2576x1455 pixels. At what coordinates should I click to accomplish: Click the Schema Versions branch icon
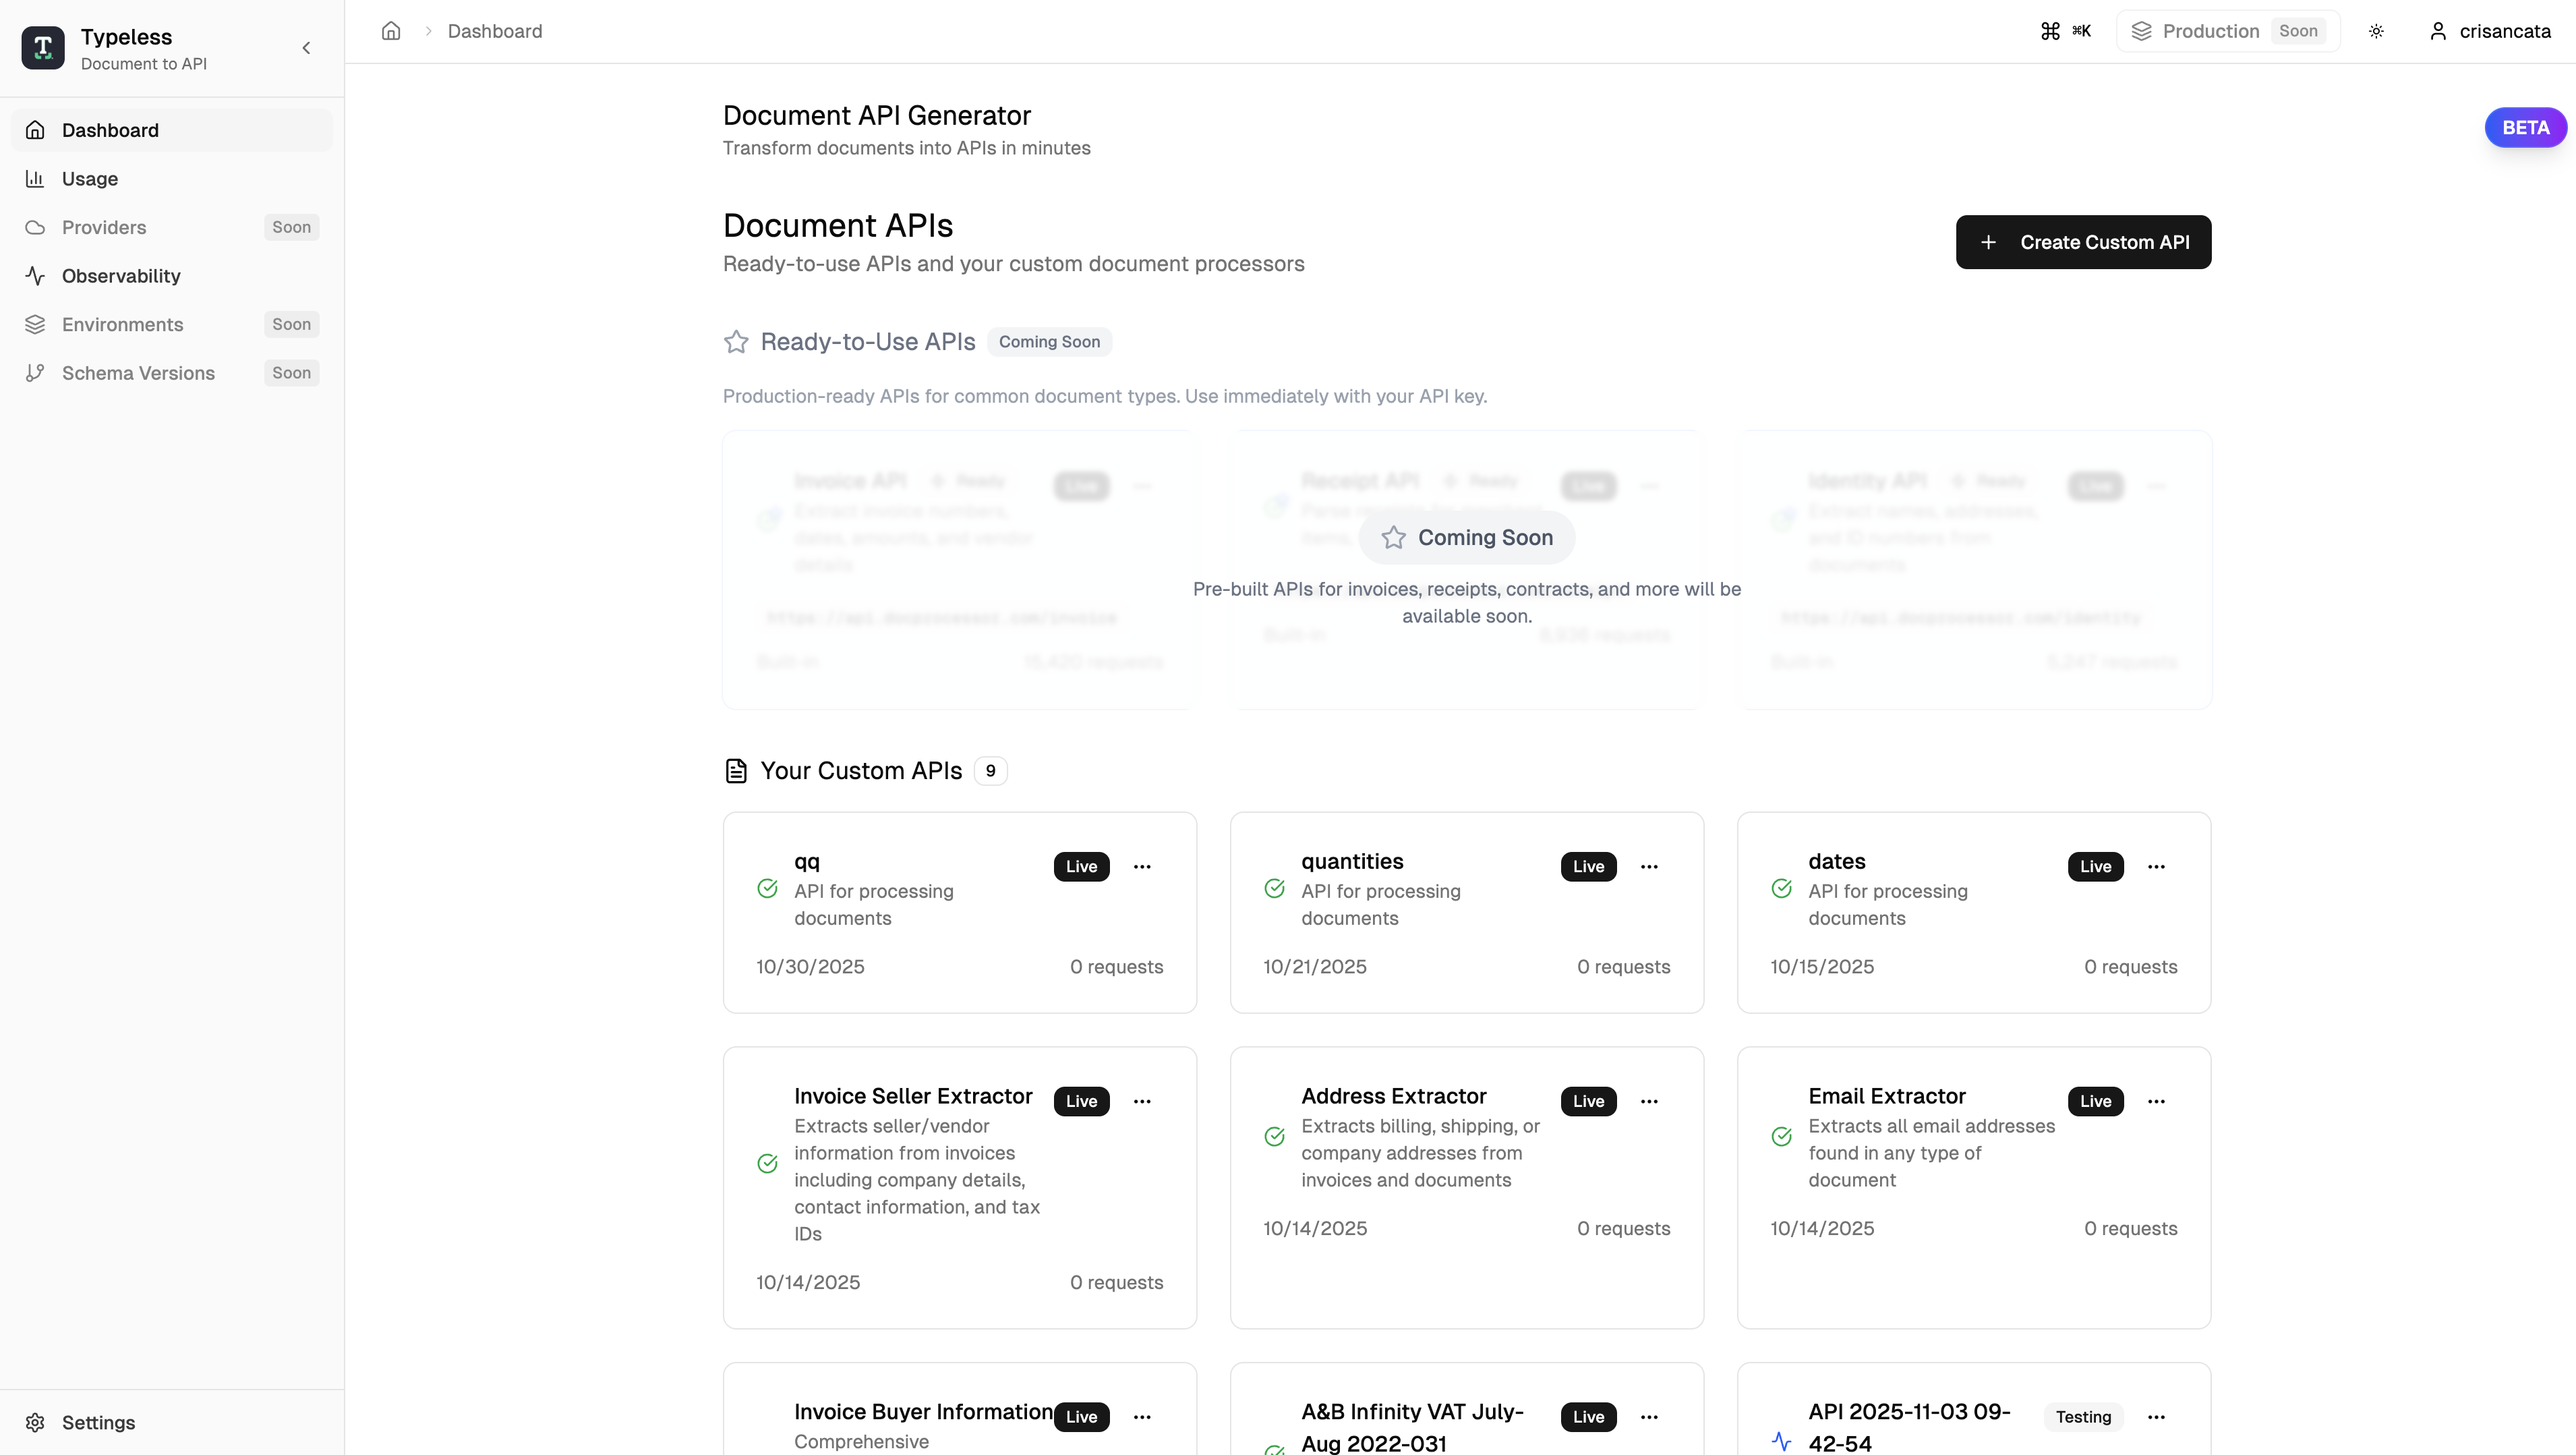(36, 372)
